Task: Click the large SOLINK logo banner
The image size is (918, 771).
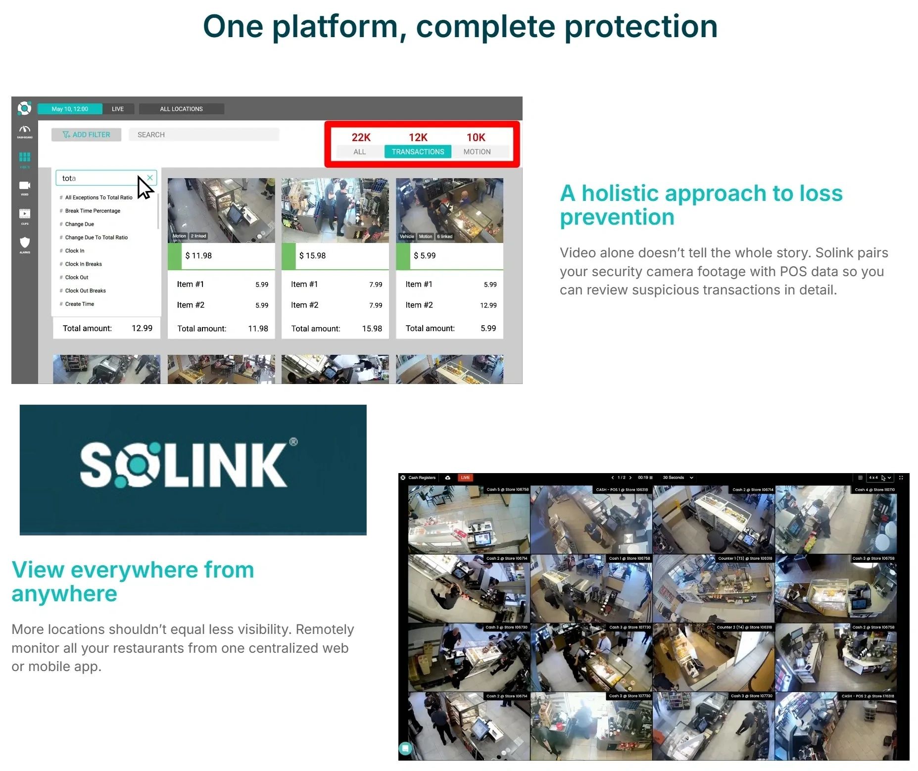Action: click(193, 470)
